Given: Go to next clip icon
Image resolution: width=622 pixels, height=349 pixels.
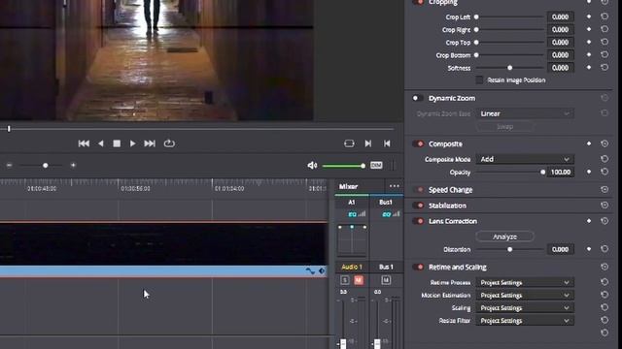Looking at the screenshot, I should pos(368,143).
